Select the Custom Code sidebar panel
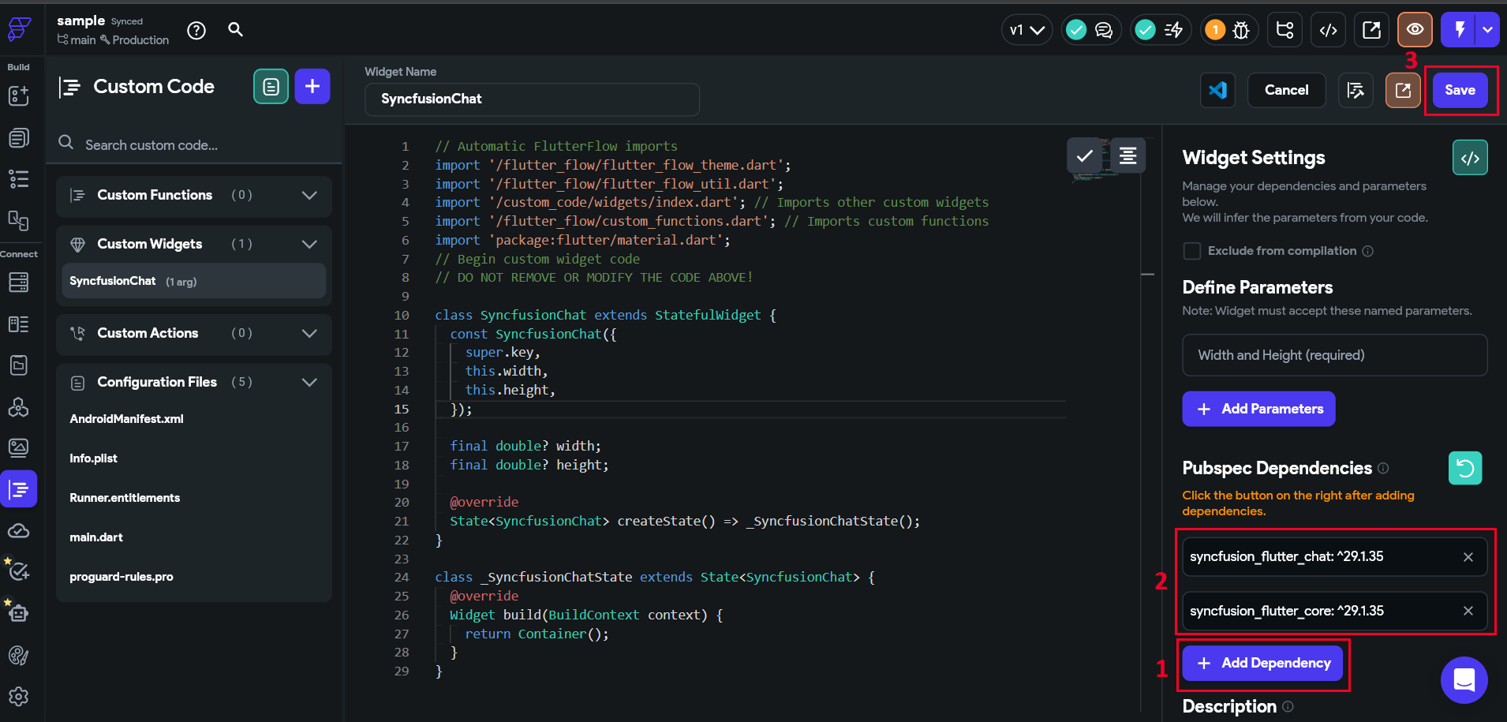Image resolution: width=1507 pixels, height=722 pixels. (x=19, y=488)
